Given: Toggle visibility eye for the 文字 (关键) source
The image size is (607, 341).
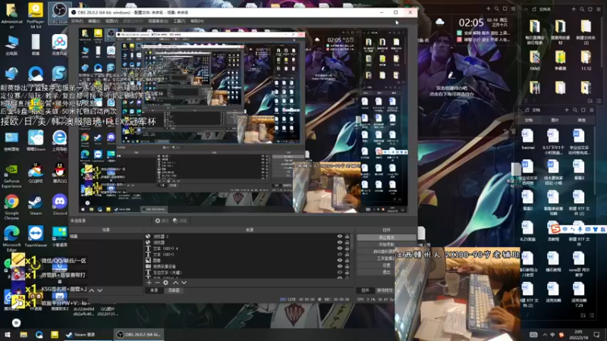Looking at the screenshot, I should pos(339,272).
